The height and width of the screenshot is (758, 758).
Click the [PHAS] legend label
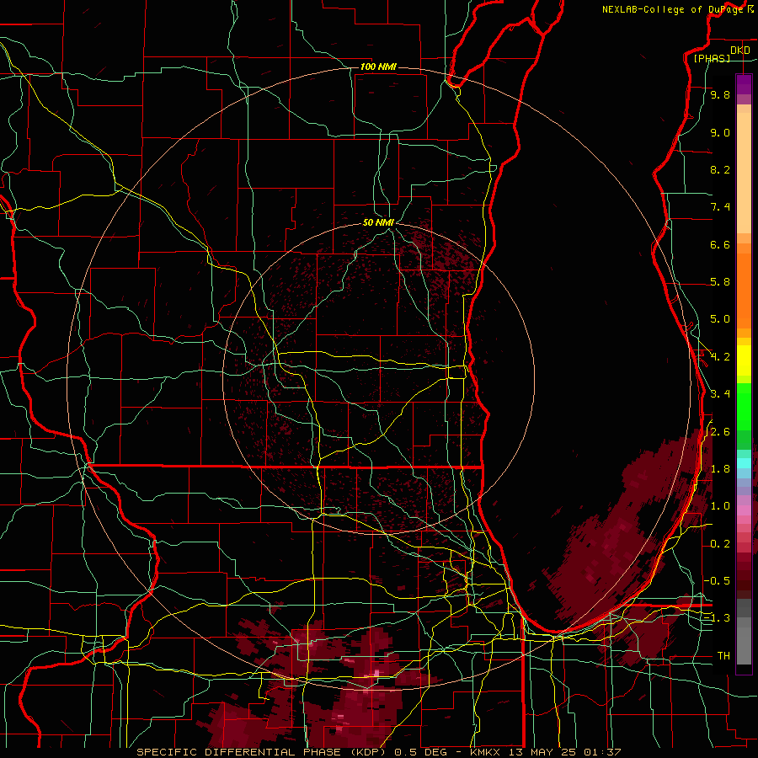pyautogui.click(x=712, y=59)
